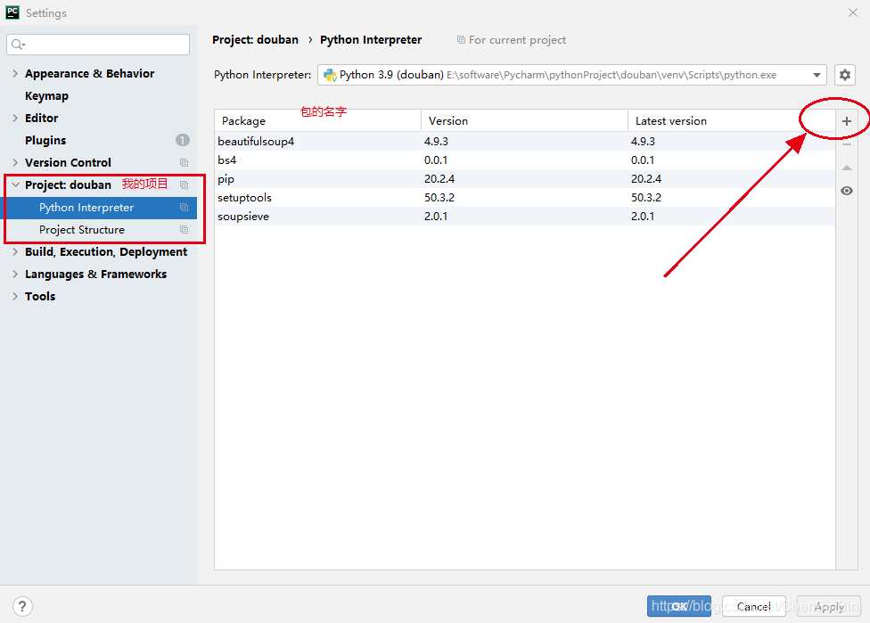This screenshot has width=870, height=623.
Task: Click the Apply button
Action: pos(829,606)
